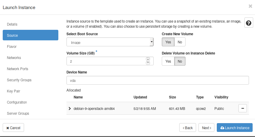Enable Delete Volume on Instance Delete
Image resolution: width=255 pixels, height=137 pixels.
coord(168,61)
